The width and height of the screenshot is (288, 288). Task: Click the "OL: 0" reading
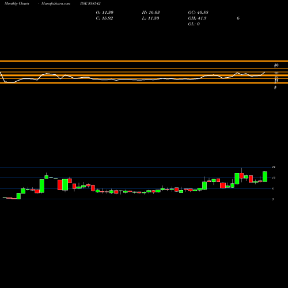194,24
